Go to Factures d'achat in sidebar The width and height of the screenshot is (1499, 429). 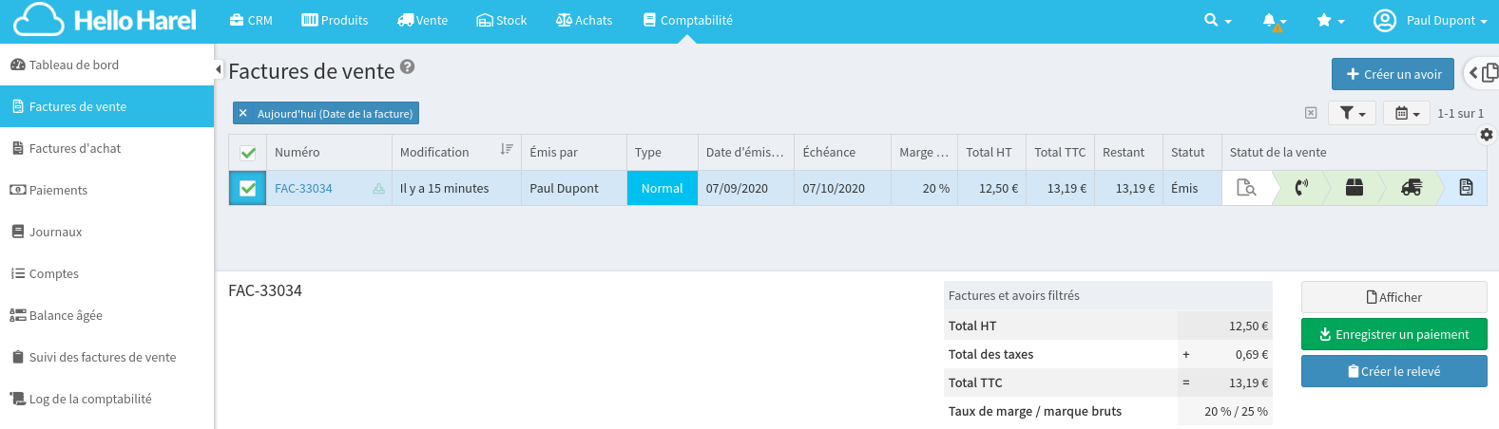tap(75, 148)
